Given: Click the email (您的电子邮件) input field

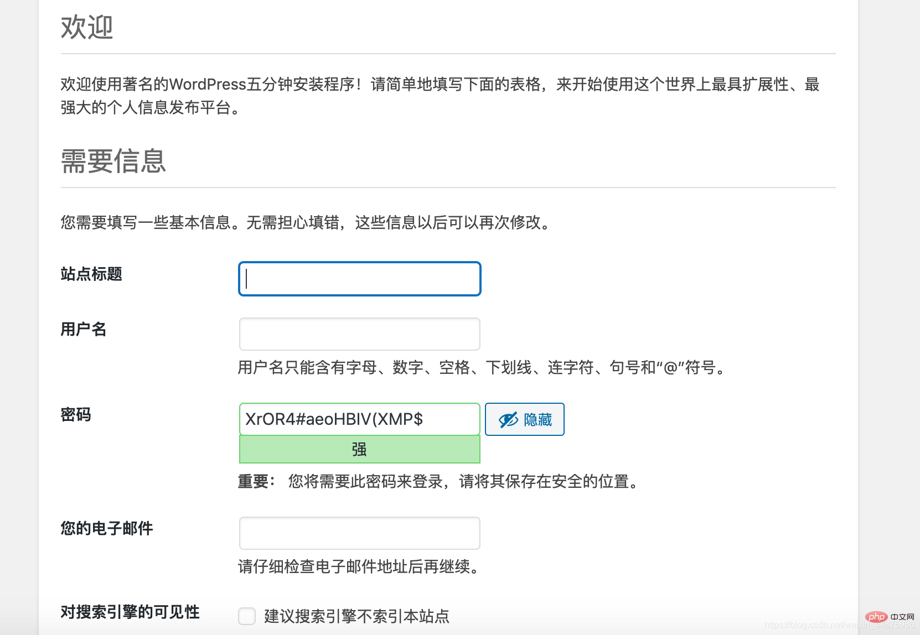Looking at the screenshot, I should coord(359,533).
